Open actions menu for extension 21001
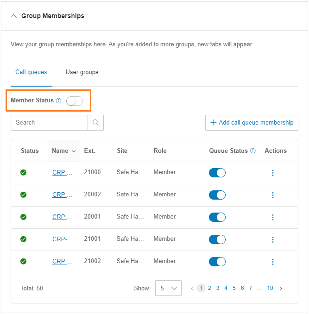 click(273, 239)
